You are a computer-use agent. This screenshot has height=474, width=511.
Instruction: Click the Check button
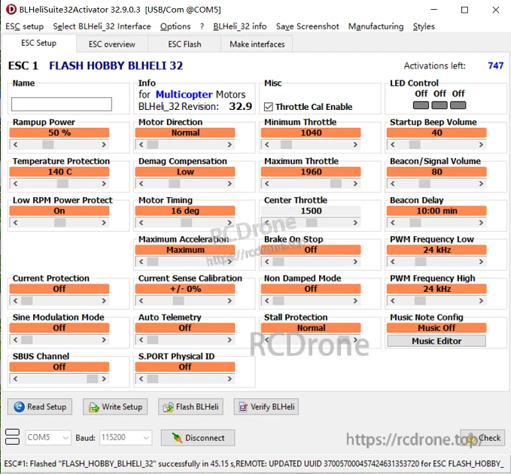482,438
